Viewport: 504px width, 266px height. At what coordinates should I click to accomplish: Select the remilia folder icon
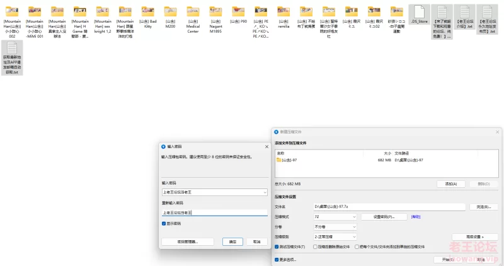(283, 11)
